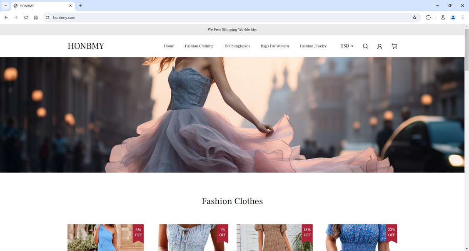Go to Bags For Women category

[x=275, y=46]
